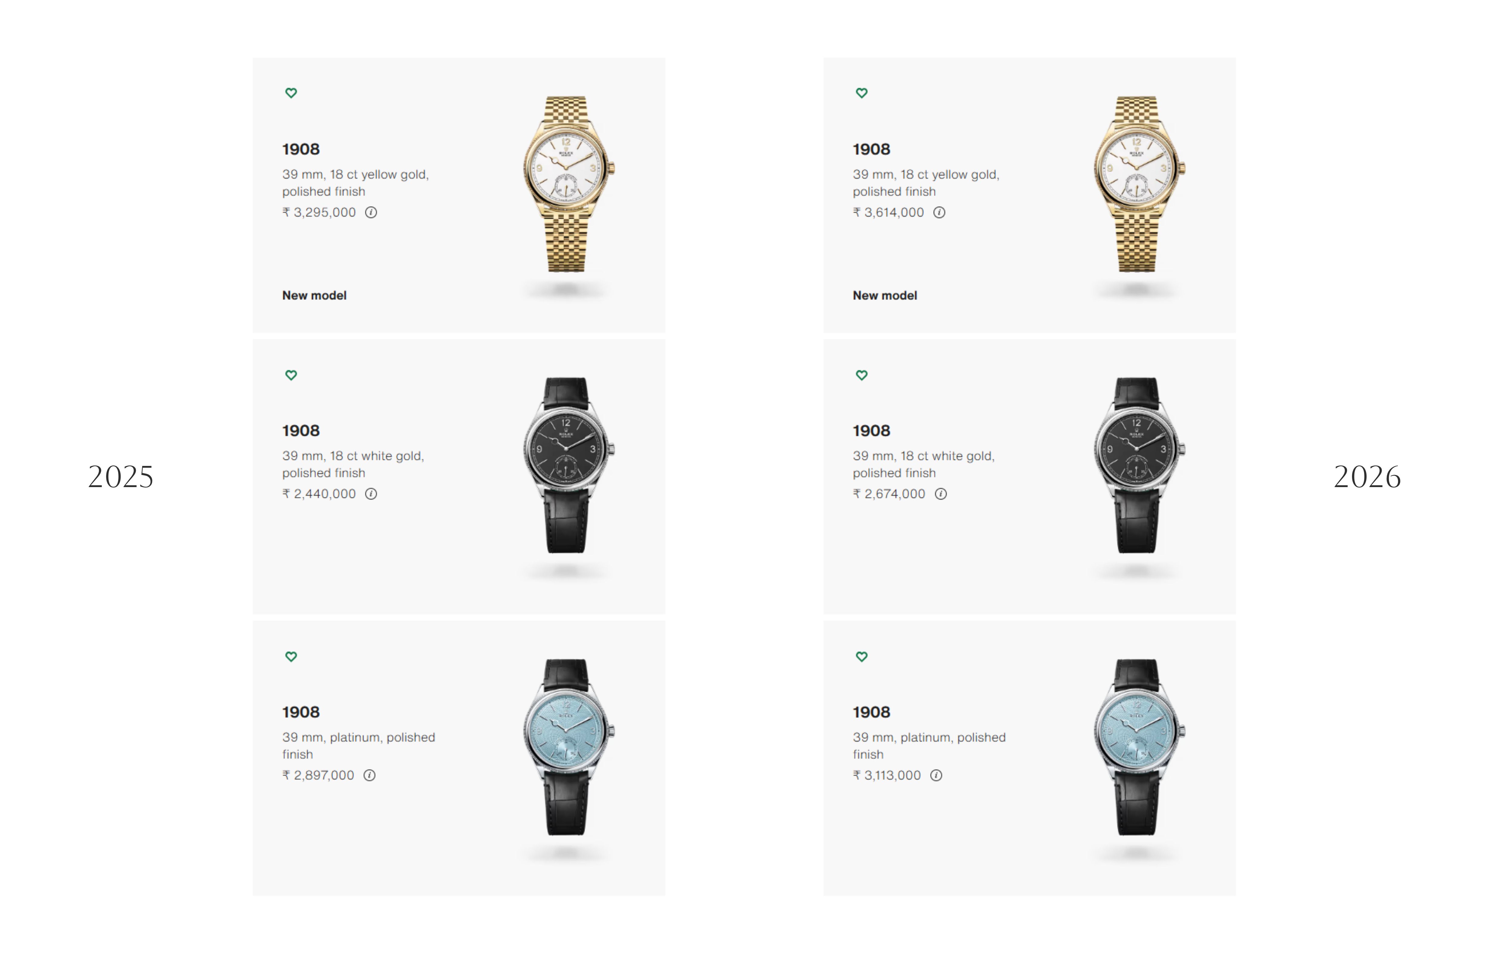Screen dimensions: 1489x953
Task: Toggle heart on 2025 white gold 1908
Action: tap(291, 375)
